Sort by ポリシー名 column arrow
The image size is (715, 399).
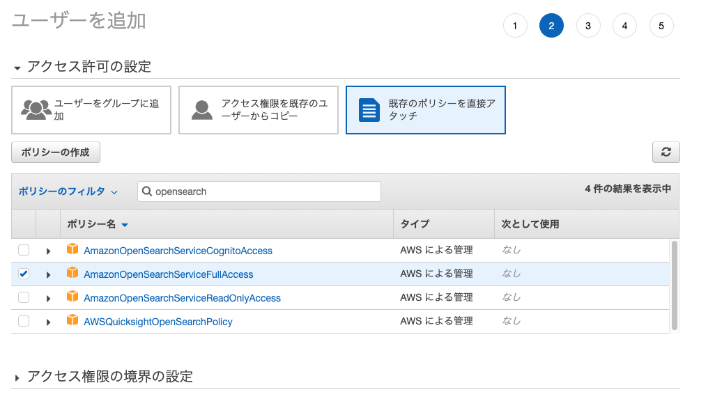point(125,225)
